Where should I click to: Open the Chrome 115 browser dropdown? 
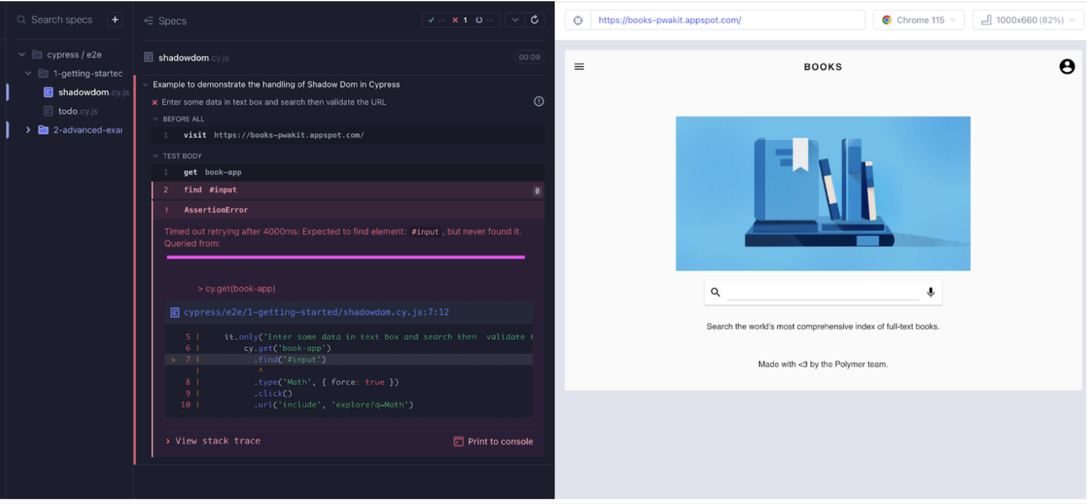[918, 20]
